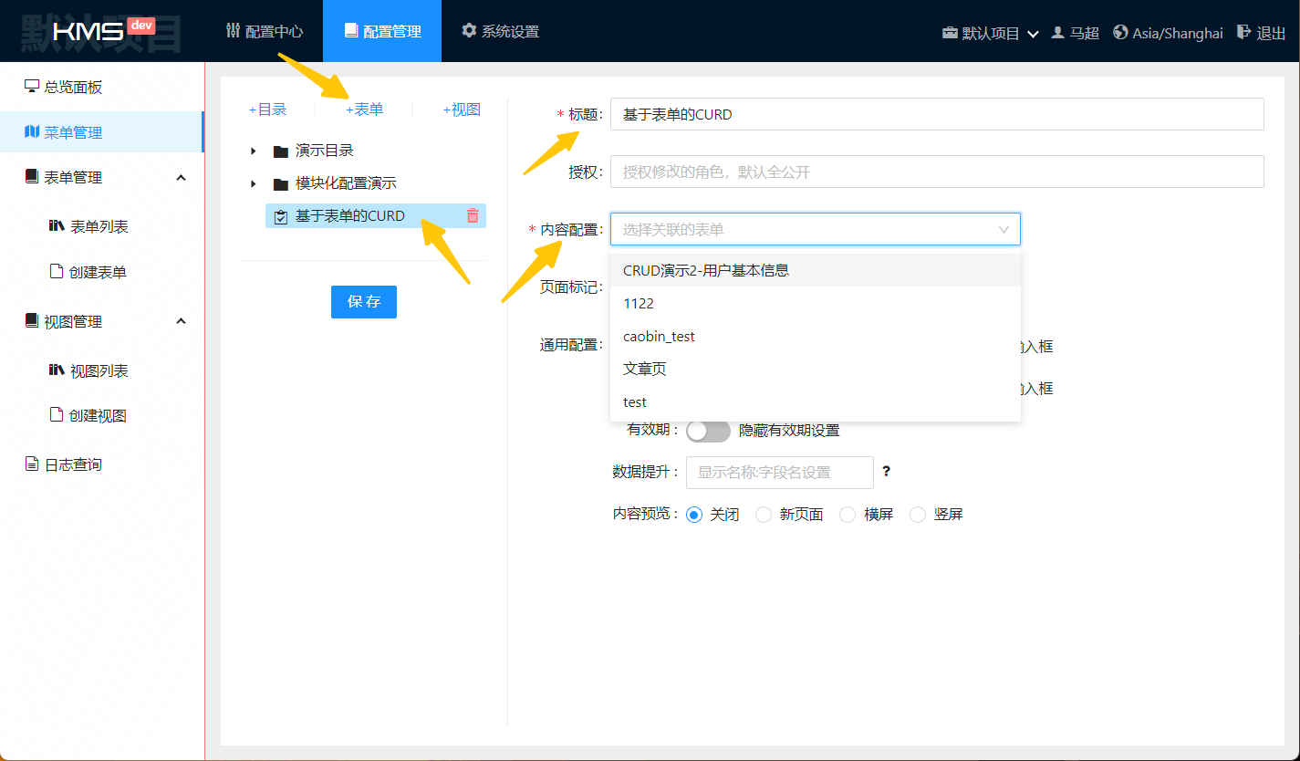Select the 新页面 preview radio option
Screen dimensions: 1300x761
point(764,515)
